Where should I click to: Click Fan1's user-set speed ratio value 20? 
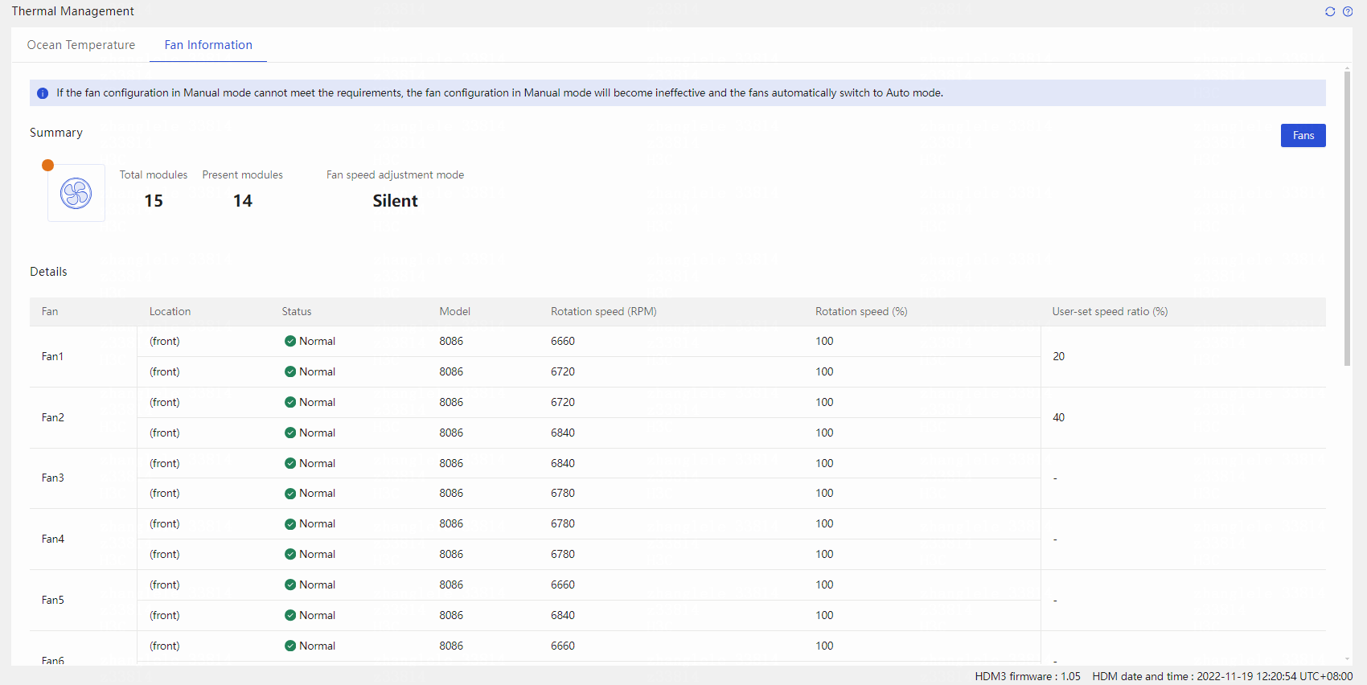tap(1058, 356)
